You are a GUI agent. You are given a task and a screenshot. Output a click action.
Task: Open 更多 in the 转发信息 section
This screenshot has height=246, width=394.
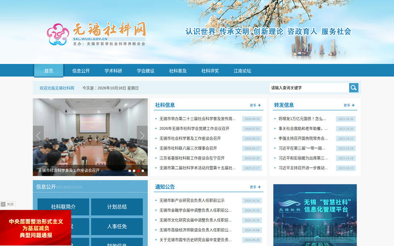pyautogui.click(x=349, y=105)
